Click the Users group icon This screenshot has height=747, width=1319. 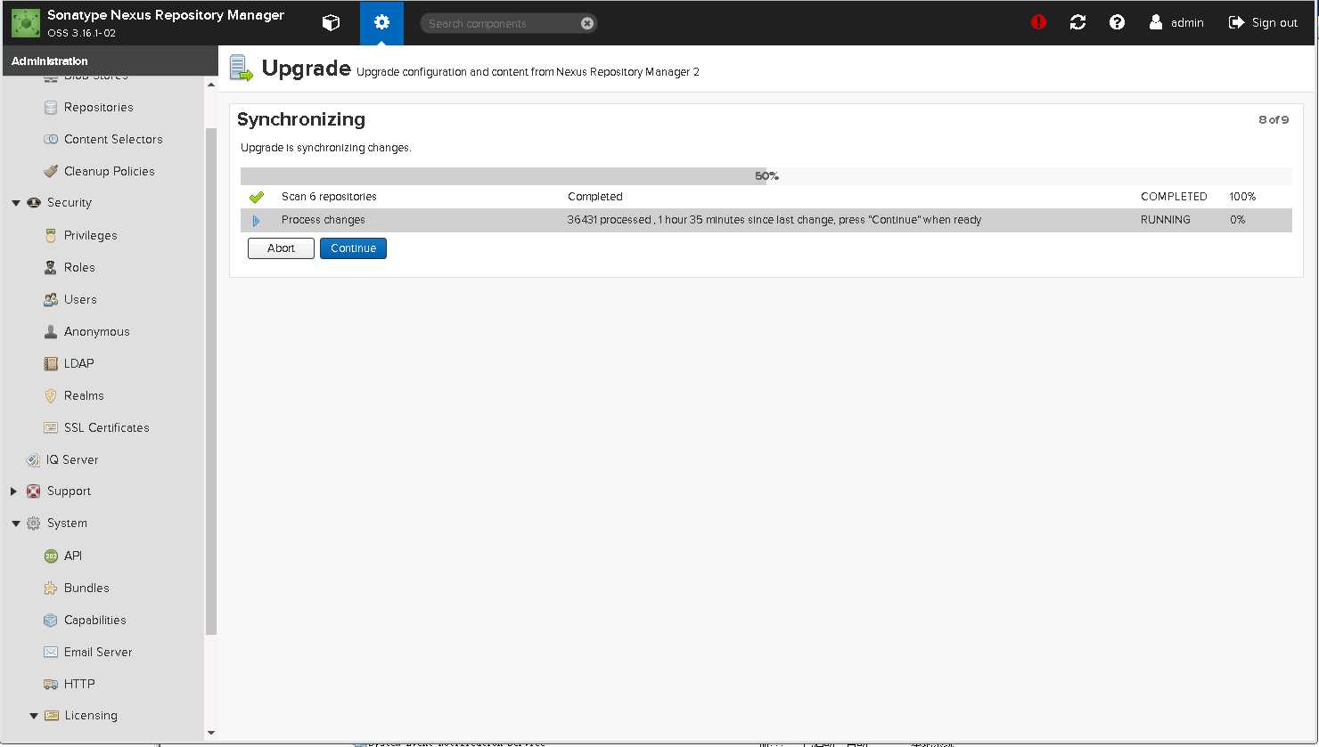point(51,299)
